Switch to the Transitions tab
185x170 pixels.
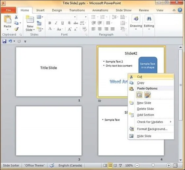pos(77,10)
